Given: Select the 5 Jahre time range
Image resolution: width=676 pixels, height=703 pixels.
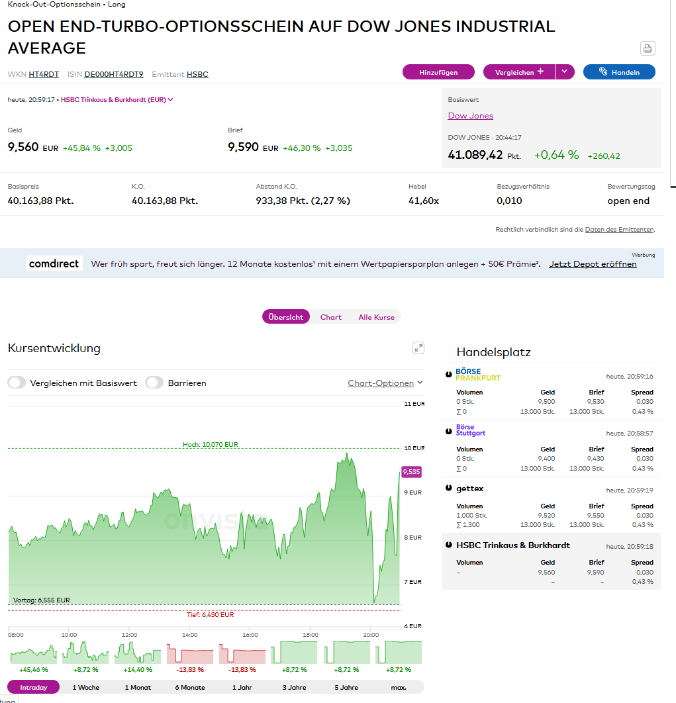Looking at the screenshot, I should click(x=346, y=687).
